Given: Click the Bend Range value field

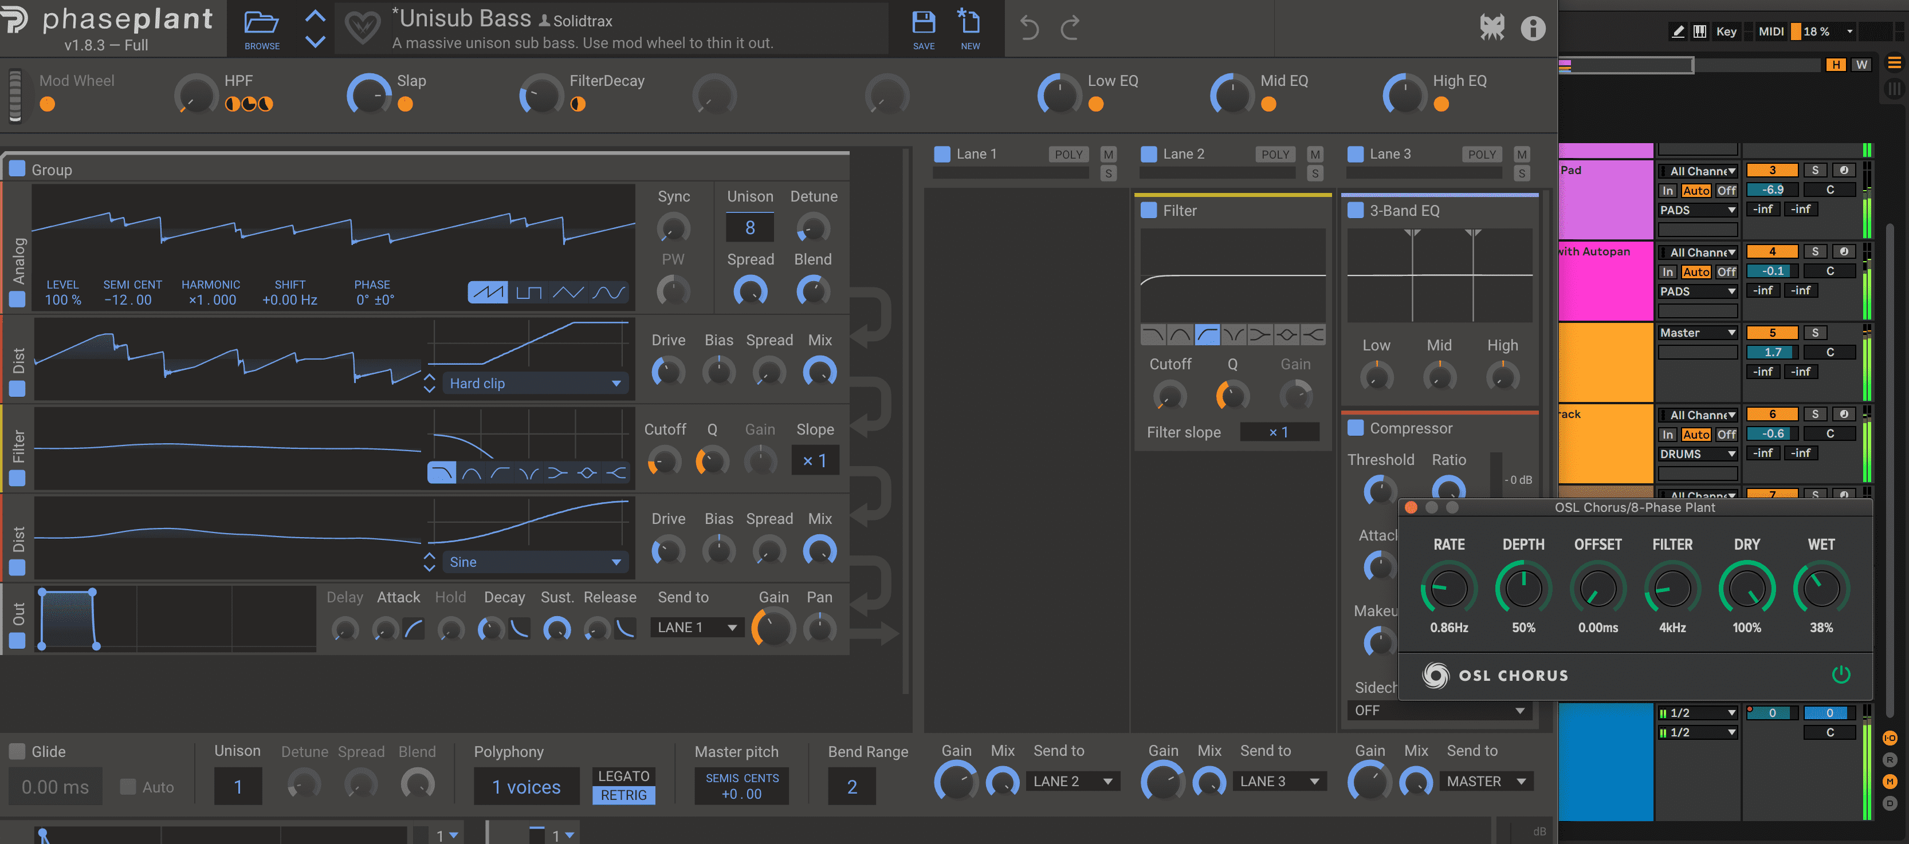Looking at the screenshot, I should coord(851,786).
